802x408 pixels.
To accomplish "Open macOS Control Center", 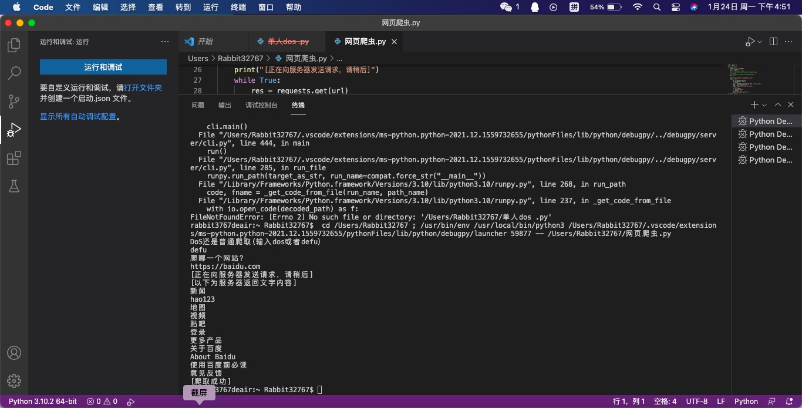I will pos(676,7).
